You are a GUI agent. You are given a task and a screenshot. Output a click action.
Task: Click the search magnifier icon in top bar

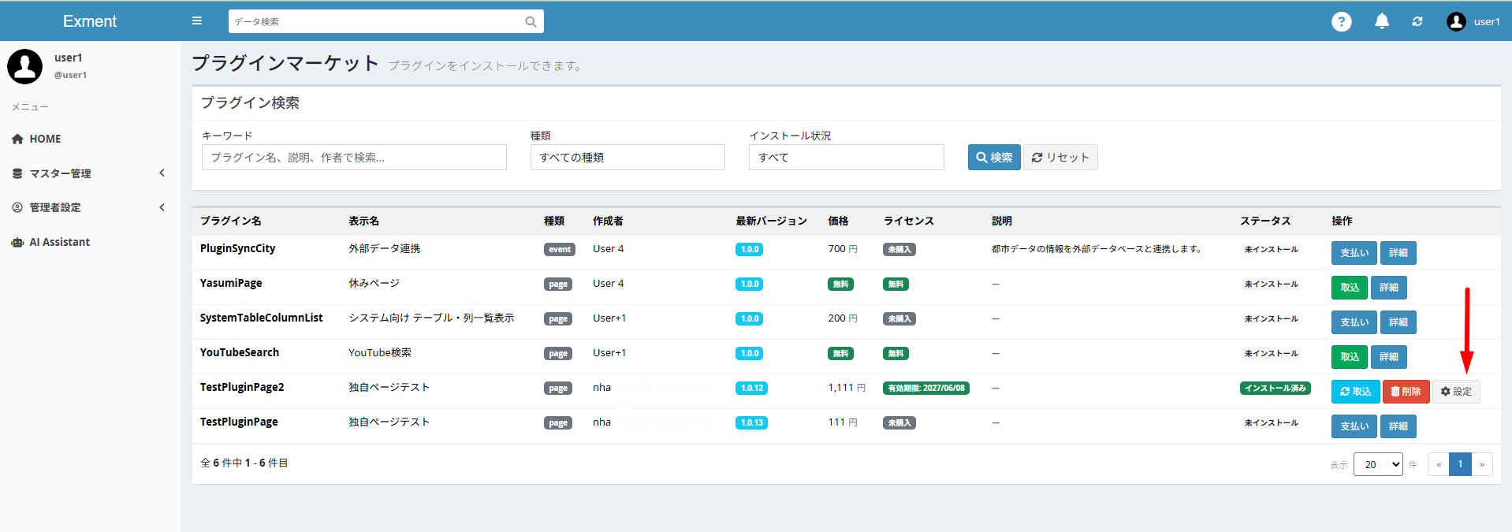(531, 22)
